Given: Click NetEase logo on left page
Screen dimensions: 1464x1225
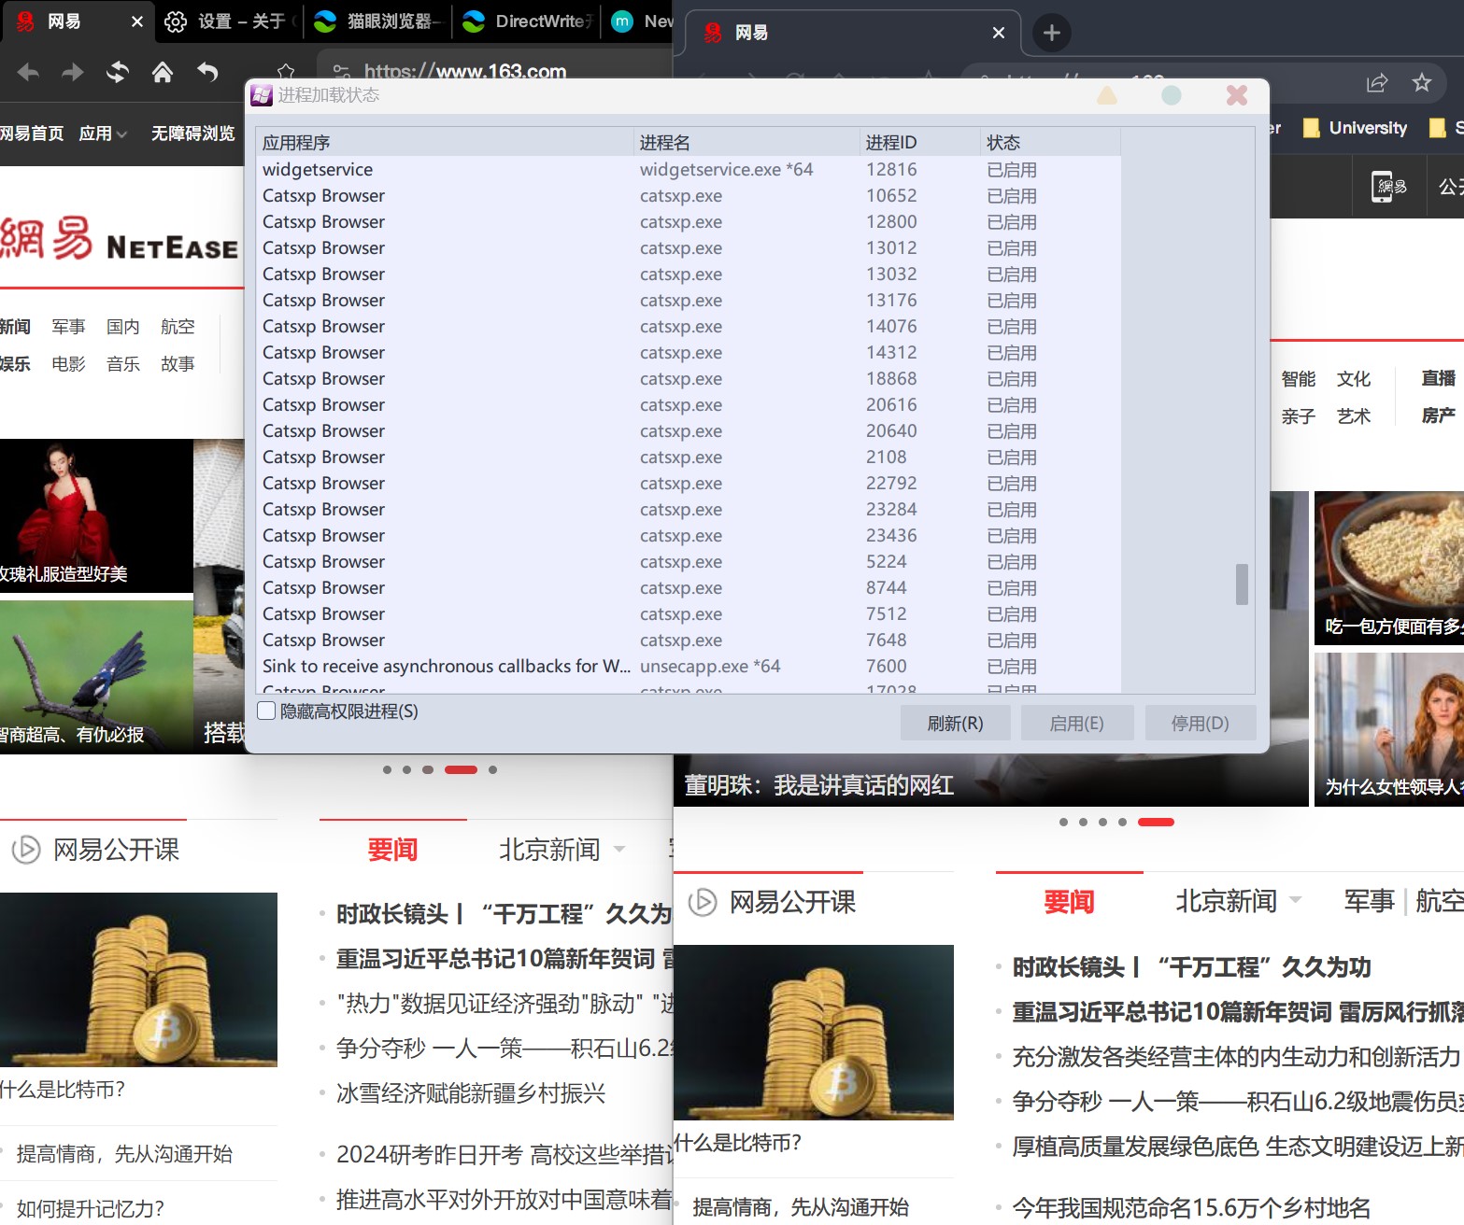Looking at the screenshot, I should tap(120, 239).
